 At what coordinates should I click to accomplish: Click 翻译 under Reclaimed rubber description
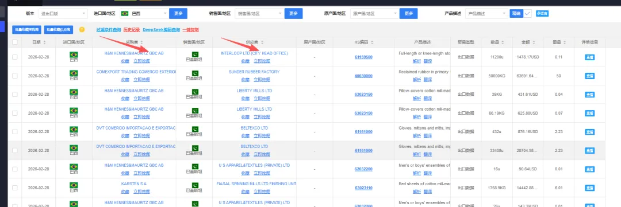pos(428,79)
